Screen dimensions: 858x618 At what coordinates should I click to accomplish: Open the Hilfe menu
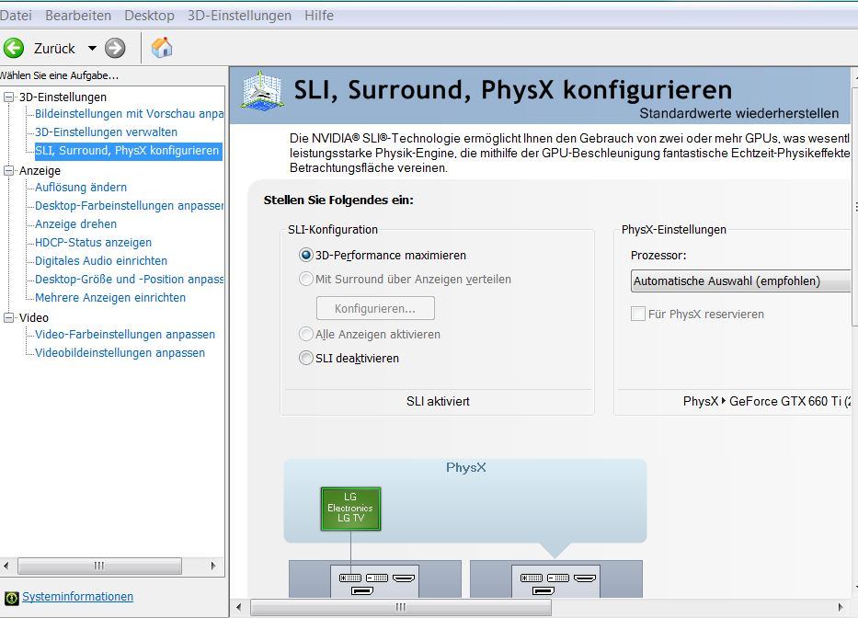pyautogui.click(x=319, y=16)
